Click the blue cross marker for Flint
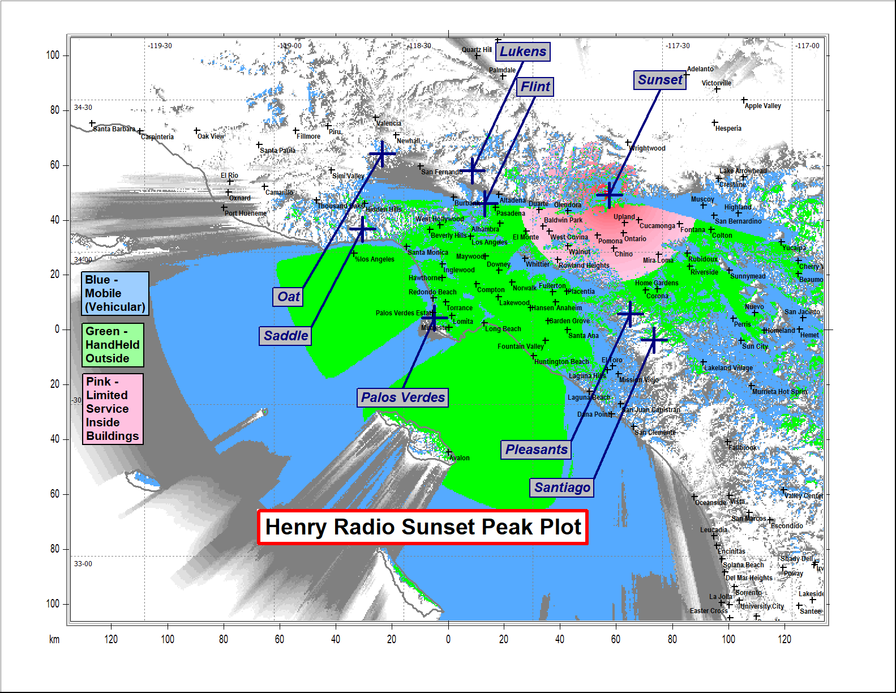Viewport: 896px width, 693px height. click(485, 203)
